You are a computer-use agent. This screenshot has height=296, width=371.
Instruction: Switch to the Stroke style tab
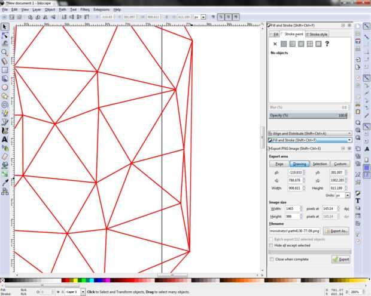tap(317, 35)
